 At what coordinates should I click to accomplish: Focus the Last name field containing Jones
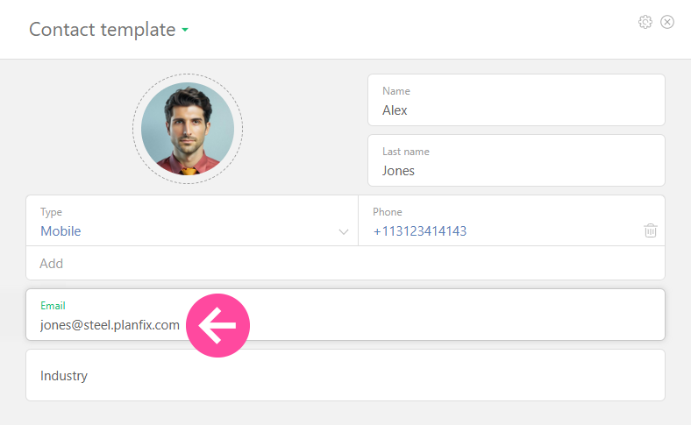(x=516, y=171)
